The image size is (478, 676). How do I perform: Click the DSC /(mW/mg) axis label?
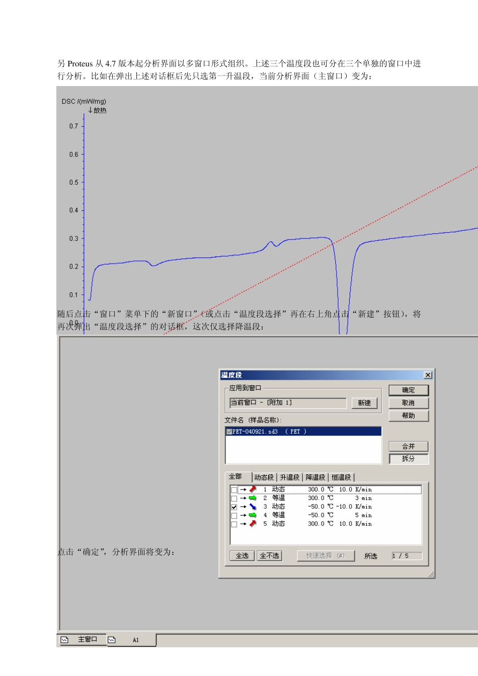(x=84, y=102)
